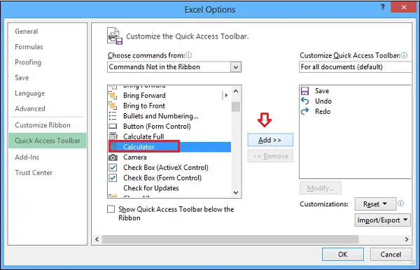Open the dialog help question mark
The width and height of the screenshot is (420, 270).
pos(383,7)
